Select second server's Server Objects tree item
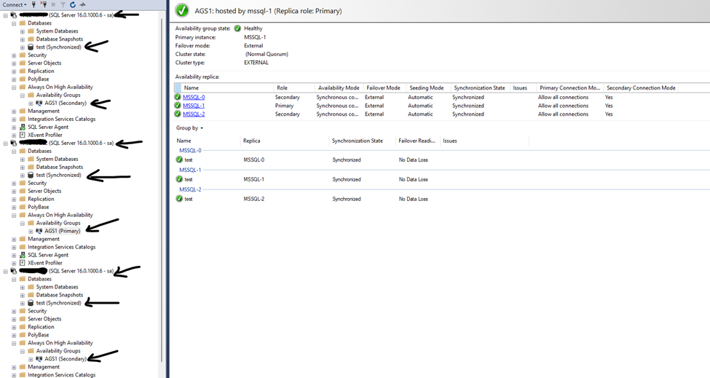Viewport: 710px width, 378px height. (x=44, y=191)
